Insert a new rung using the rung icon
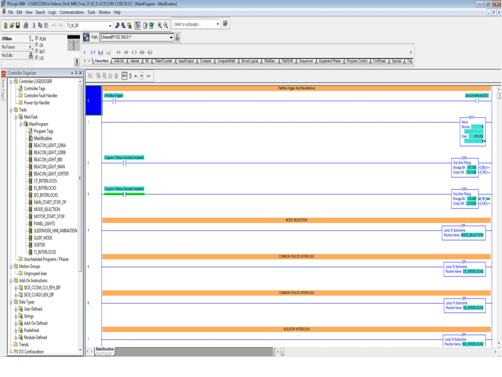 click(93, 52)
